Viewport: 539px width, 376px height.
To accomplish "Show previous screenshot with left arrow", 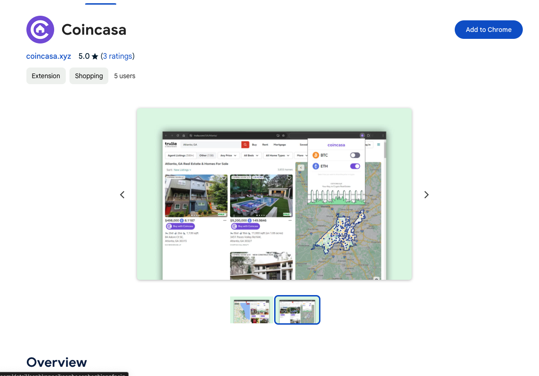I will [x=122, y=195].
